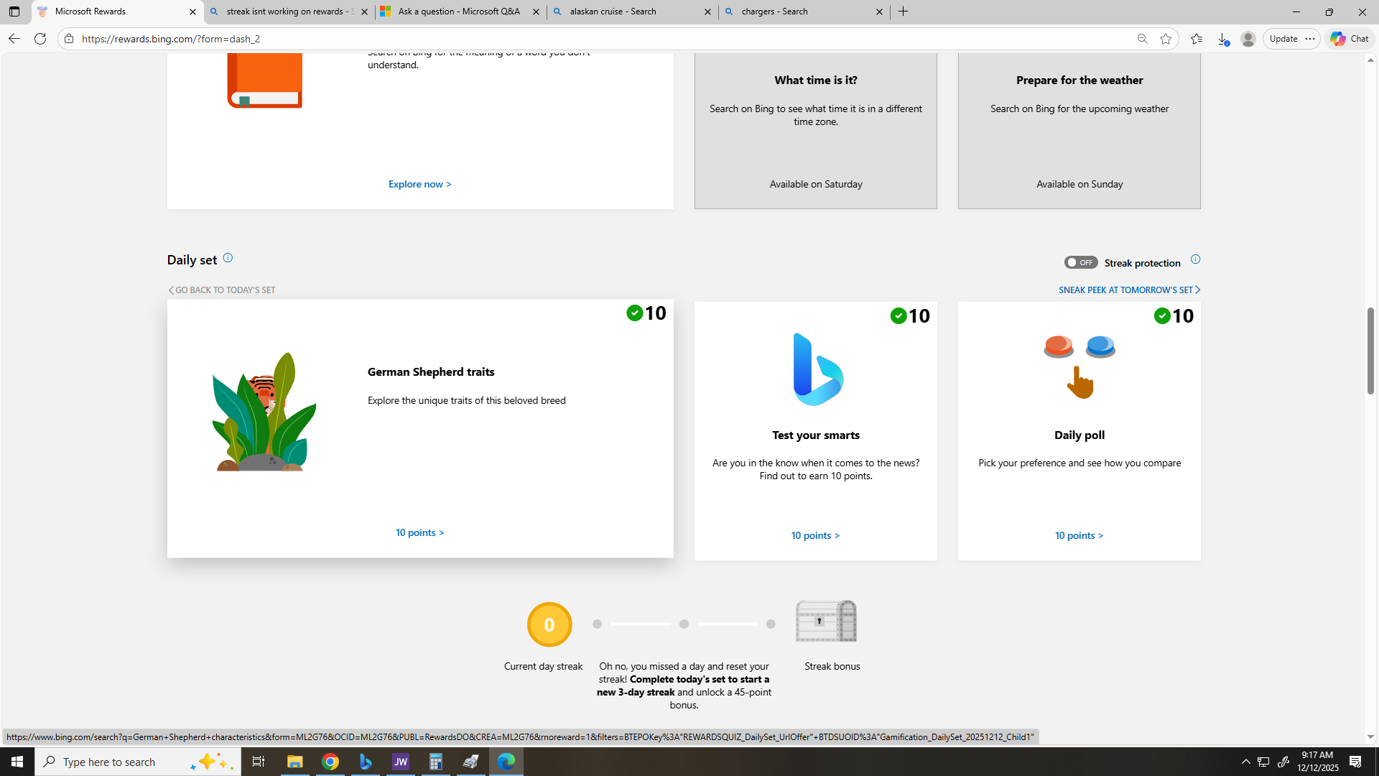Click 10 points link under Daily poll
Screen dimensions: 1379x776
(1079, 535)
